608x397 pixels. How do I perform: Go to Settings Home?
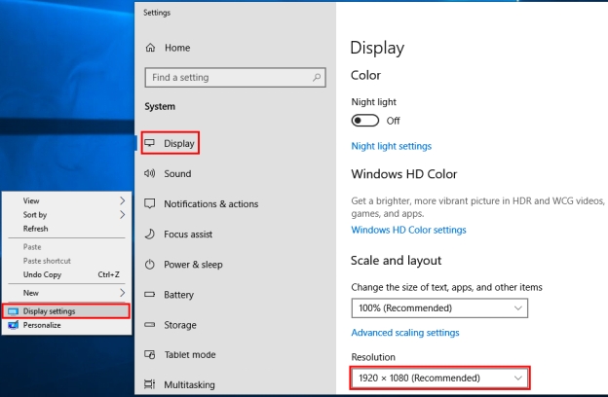pos(177,48)
